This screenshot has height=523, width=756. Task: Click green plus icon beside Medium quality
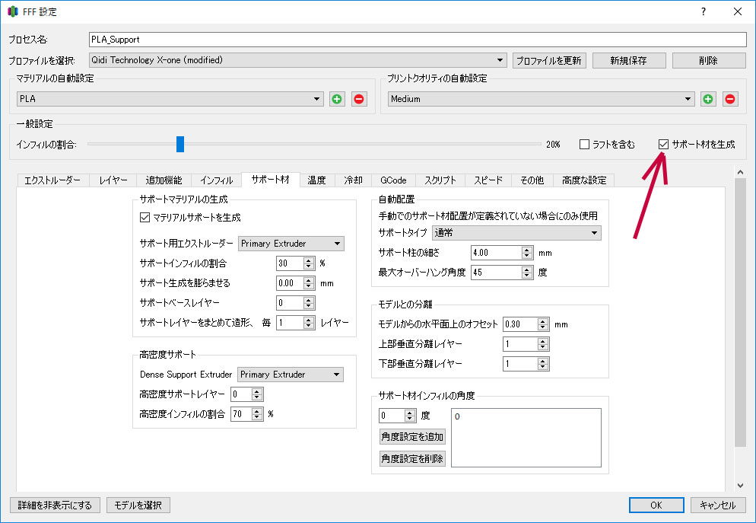click(708, 99)
